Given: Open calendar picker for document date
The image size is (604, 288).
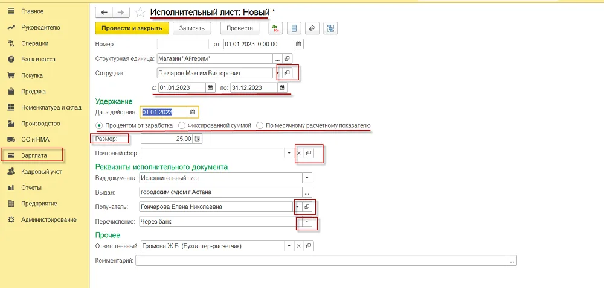Looking at the screenshot, I should (298, 44).
